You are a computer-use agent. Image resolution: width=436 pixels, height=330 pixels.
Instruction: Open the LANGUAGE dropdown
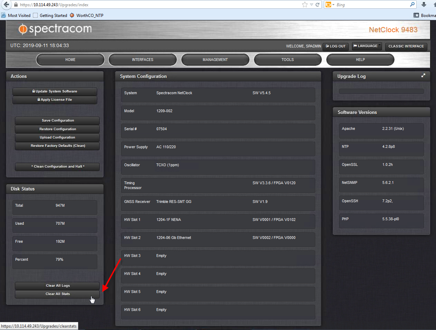(367, 46)
